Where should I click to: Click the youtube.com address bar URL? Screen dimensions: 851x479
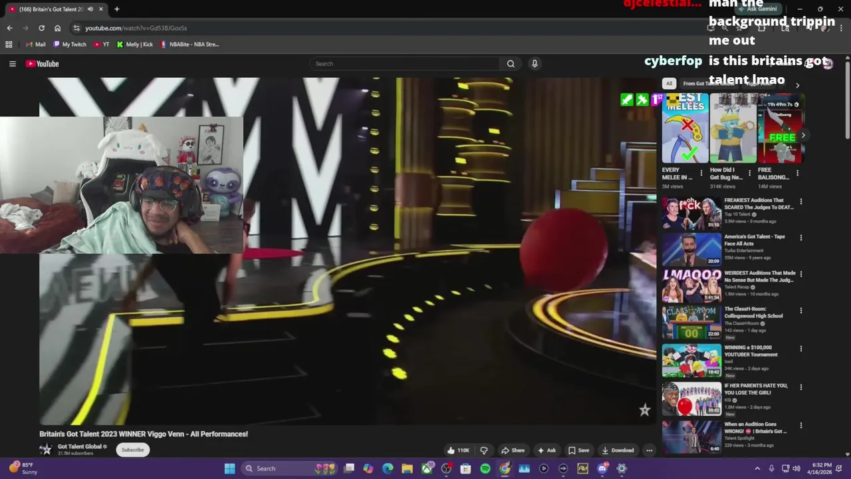tap(136, 28)
